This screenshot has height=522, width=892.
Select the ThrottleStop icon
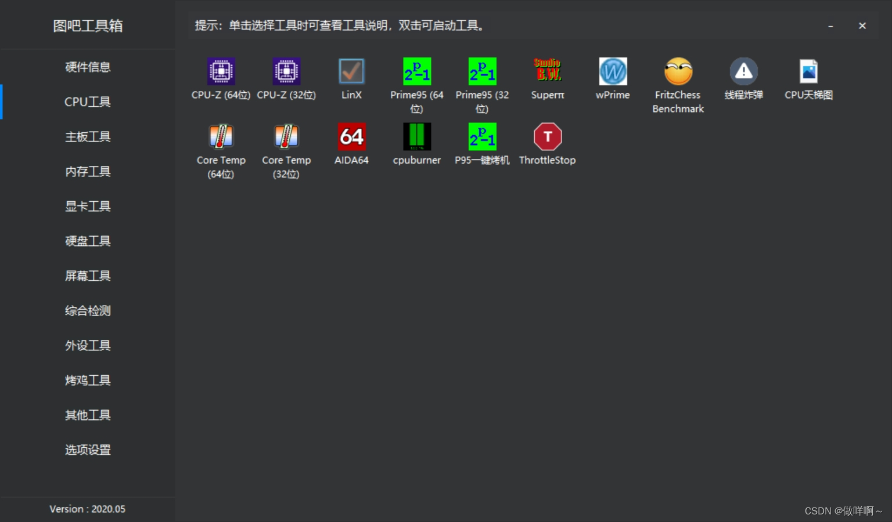[548, 136]
